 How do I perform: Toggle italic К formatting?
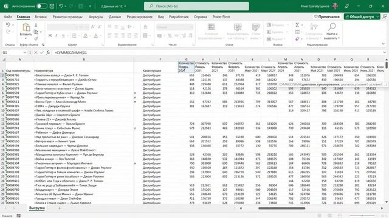point(57,36)
